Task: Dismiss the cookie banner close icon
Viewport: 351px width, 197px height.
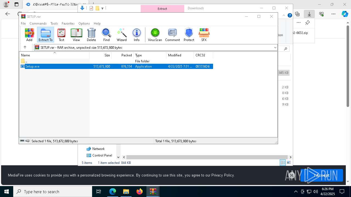Action: point(291,175)
